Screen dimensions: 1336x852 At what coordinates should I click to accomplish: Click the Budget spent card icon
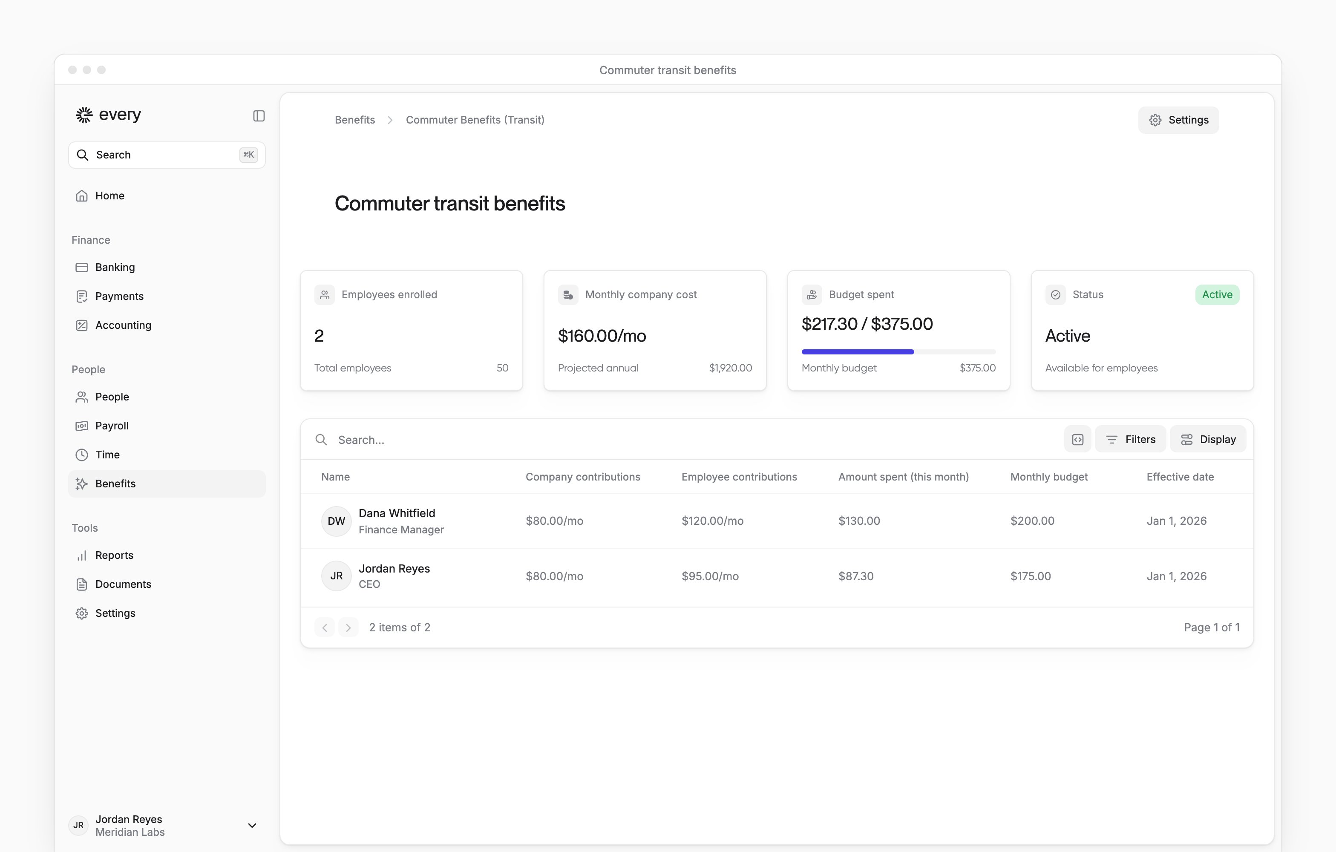point(812,294)
